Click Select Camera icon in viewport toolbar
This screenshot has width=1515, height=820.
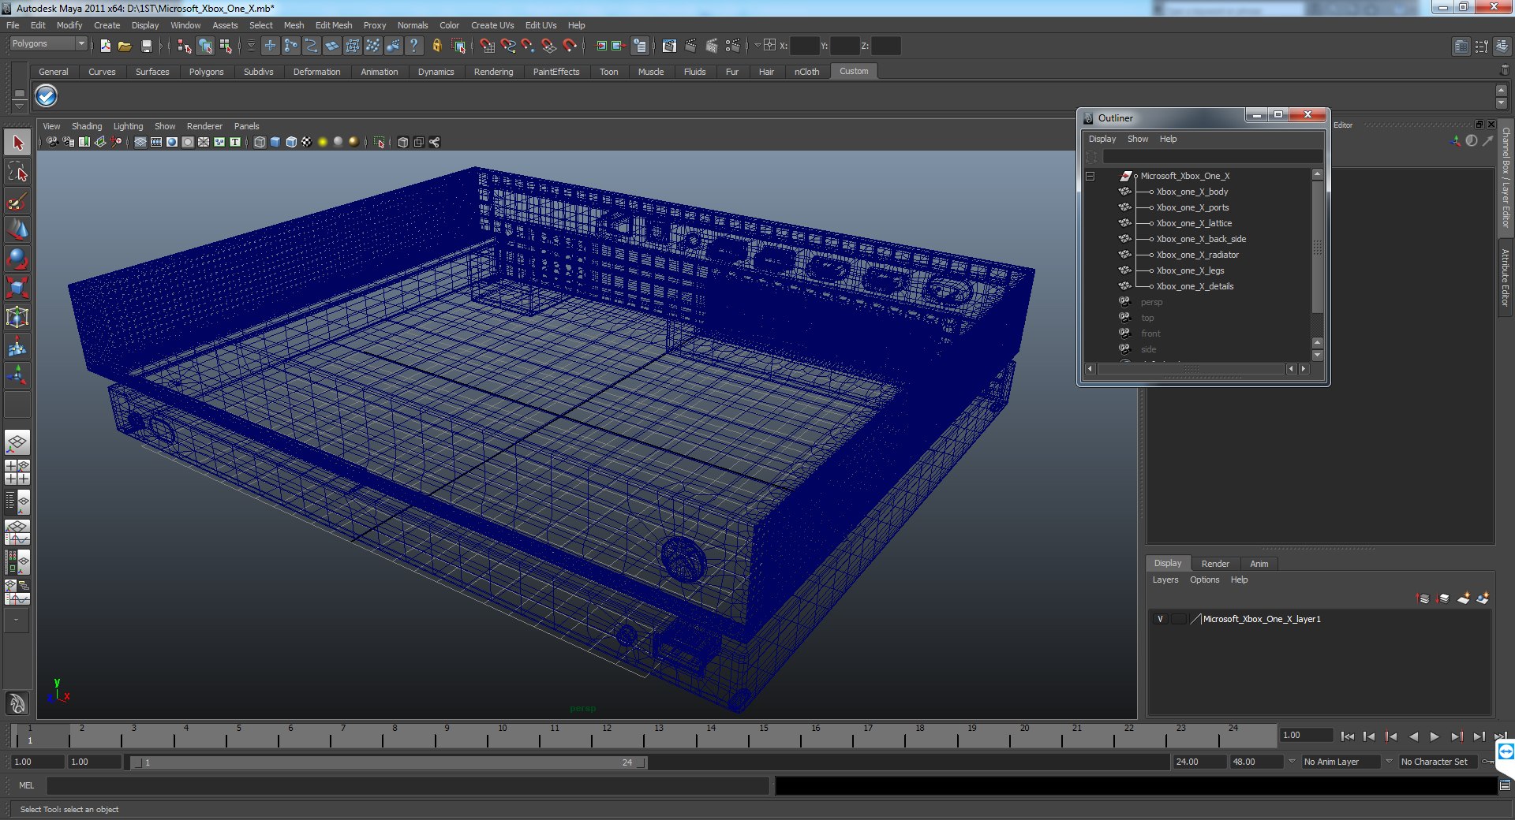tap(52, 142)
